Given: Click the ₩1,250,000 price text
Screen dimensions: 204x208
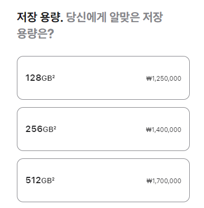Looking at the screenshot, I should 163,79.
